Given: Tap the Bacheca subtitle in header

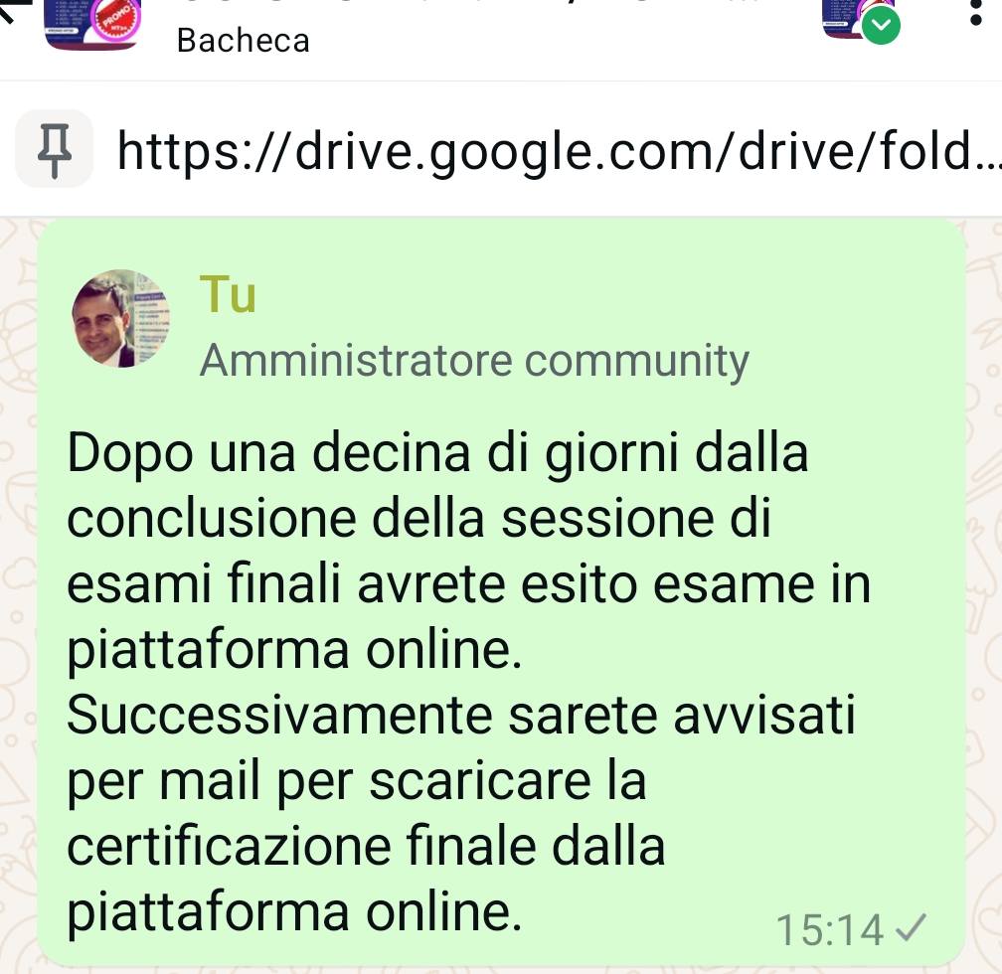Looking at the screenshot, I should coord(243,41).
